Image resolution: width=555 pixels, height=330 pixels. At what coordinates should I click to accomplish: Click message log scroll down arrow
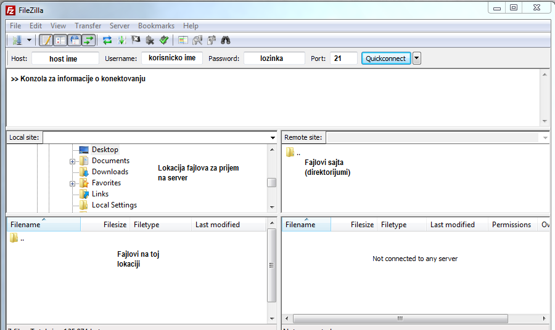coord(545,121)
